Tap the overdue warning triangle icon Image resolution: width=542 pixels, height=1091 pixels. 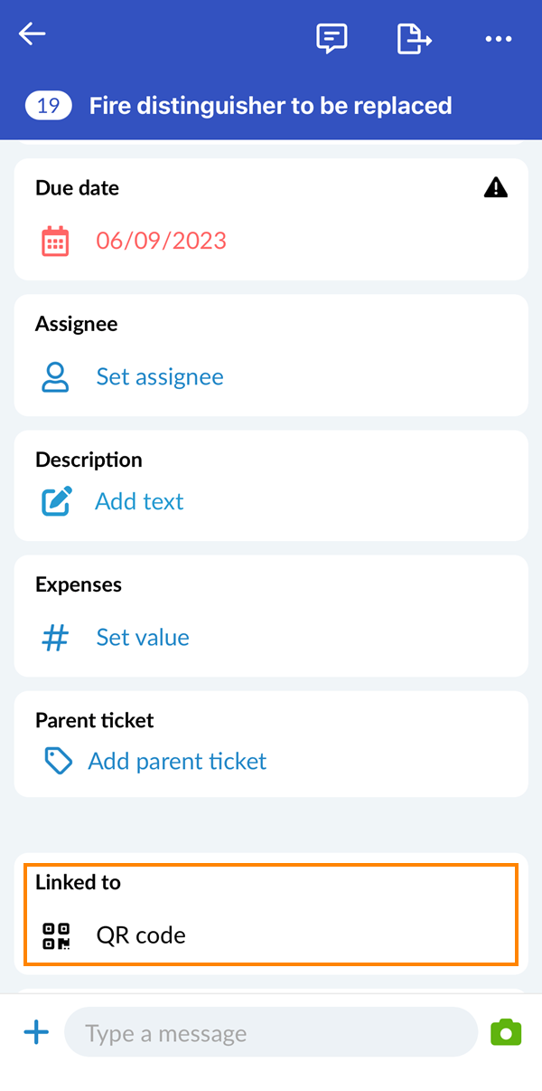[x=495, y=187]
